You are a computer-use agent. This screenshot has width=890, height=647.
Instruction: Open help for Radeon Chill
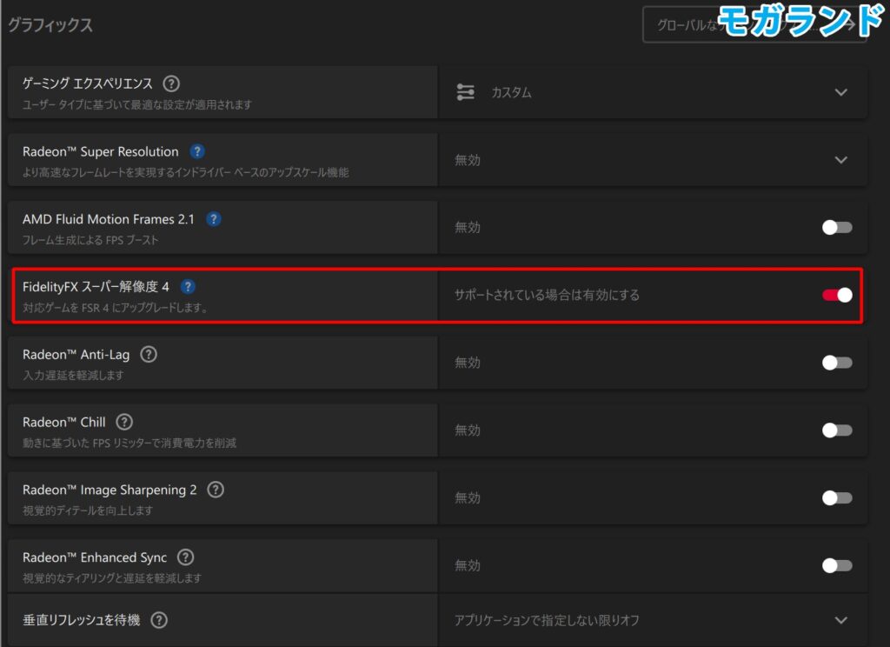click(x=124, y=422)
